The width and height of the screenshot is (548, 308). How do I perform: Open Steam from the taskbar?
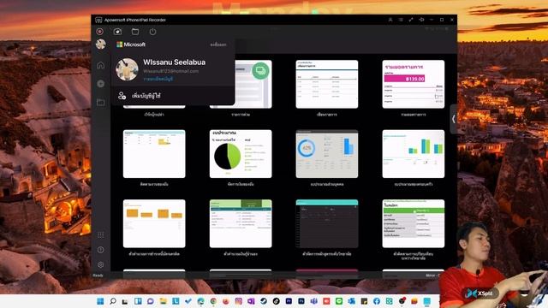(x=264, y=301)
